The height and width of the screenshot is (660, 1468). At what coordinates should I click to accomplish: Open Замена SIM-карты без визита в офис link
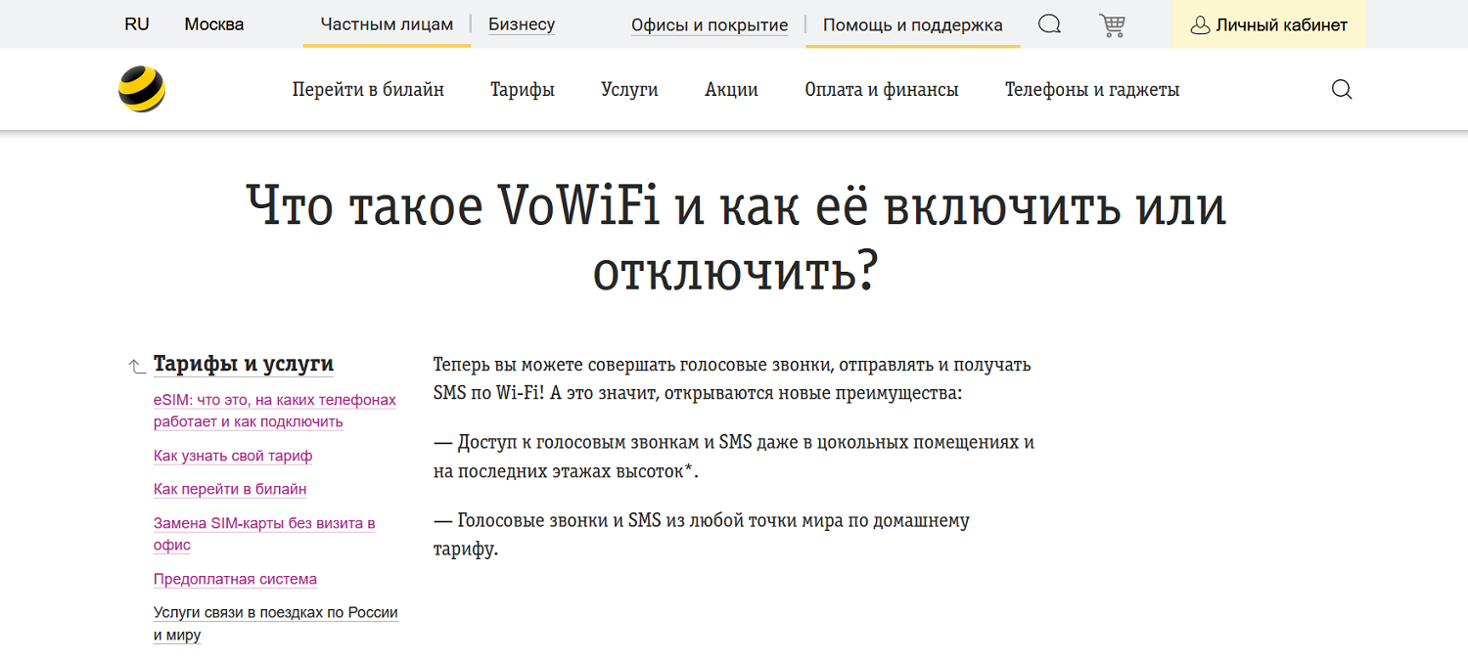[x=264, y=534]
